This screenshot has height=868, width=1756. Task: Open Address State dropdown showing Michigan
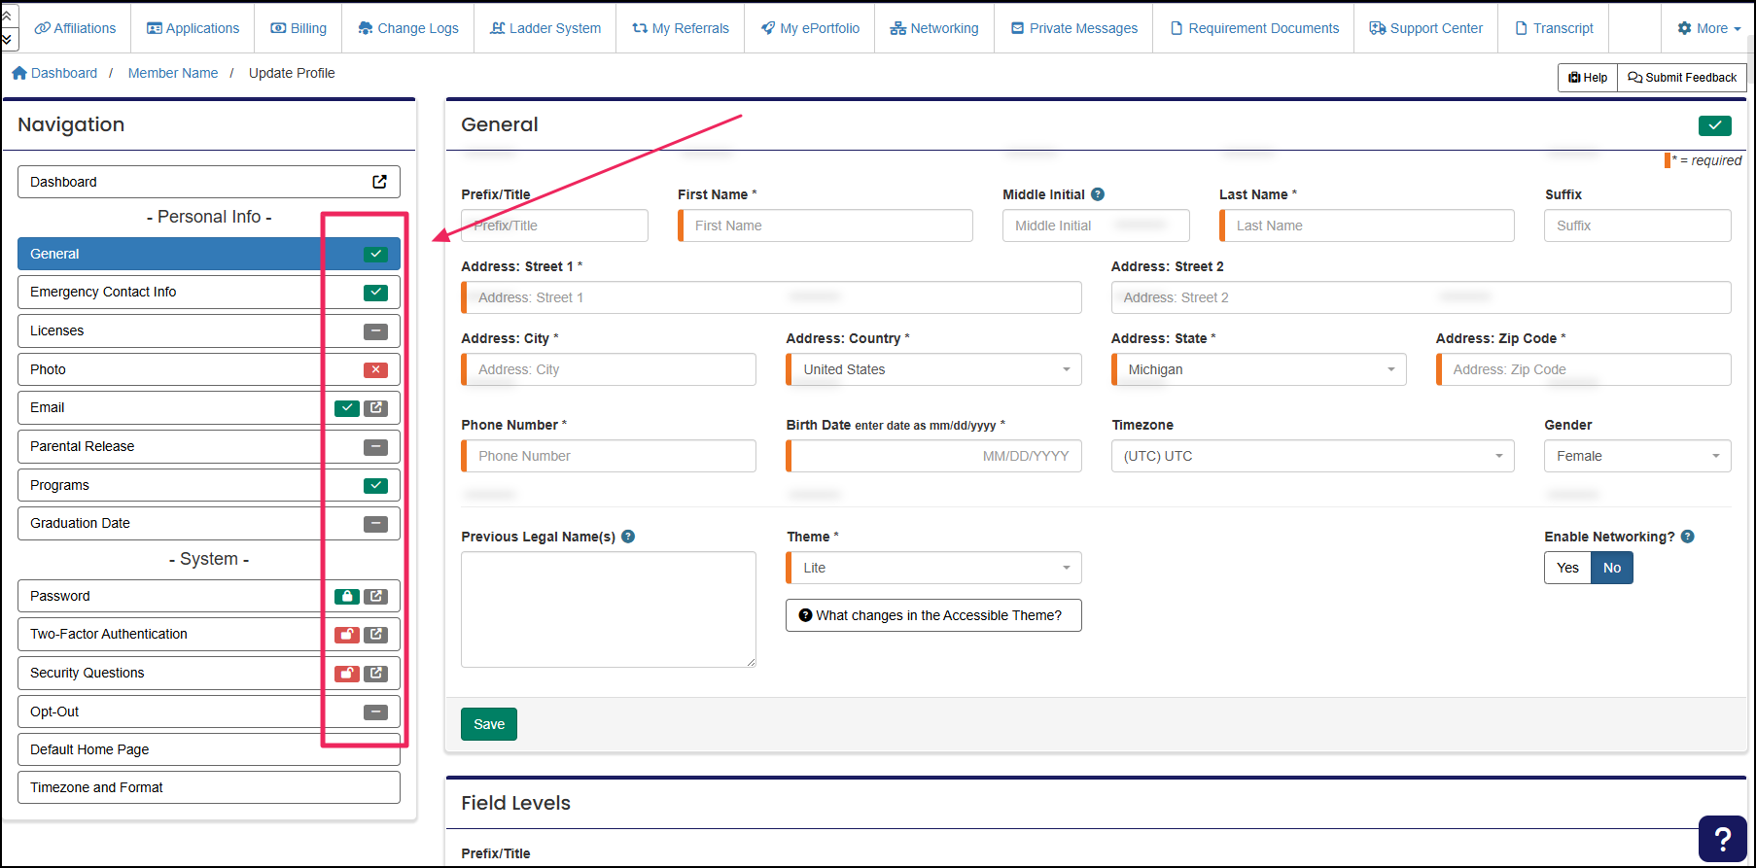pos(1259,369)
